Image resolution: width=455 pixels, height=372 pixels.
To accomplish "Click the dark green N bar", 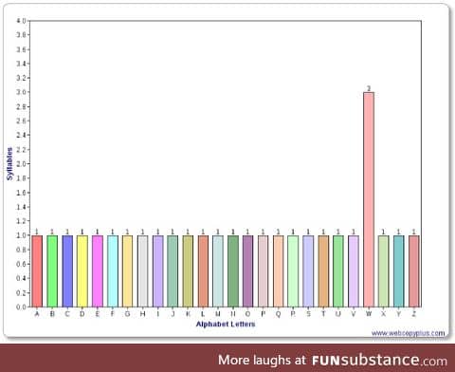I will pos(233,271).
